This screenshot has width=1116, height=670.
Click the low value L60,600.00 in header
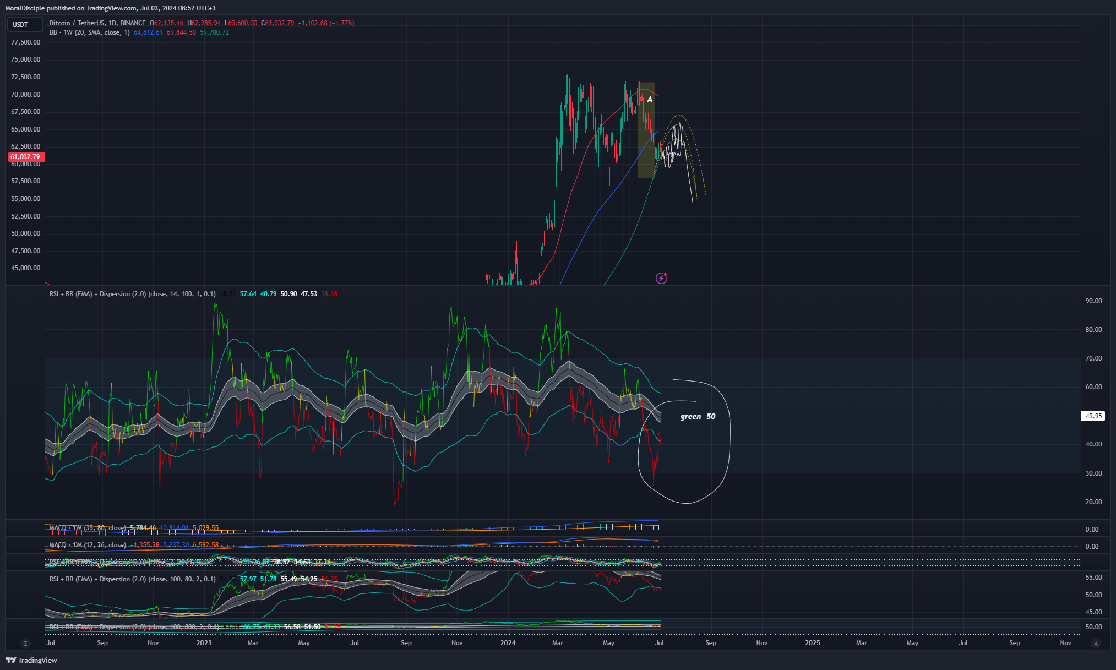pos(241,23)
